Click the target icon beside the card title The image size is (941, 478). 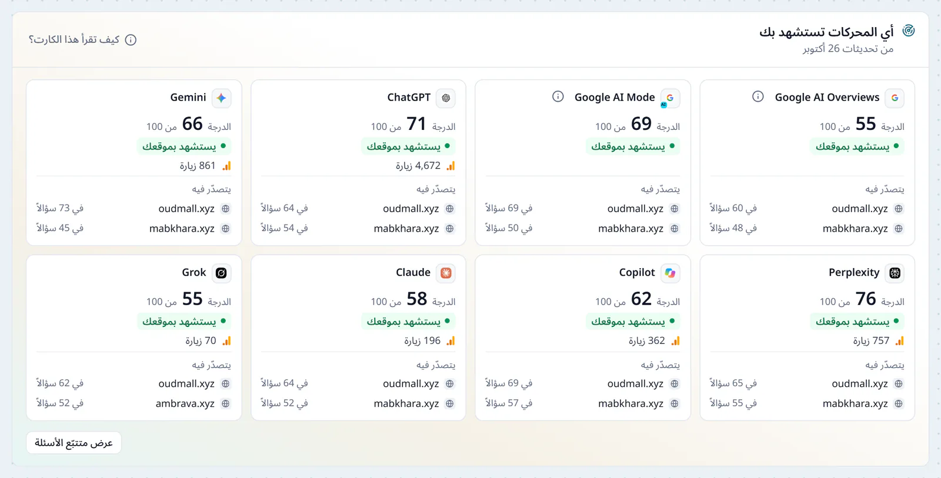click(x=909, y=31)
